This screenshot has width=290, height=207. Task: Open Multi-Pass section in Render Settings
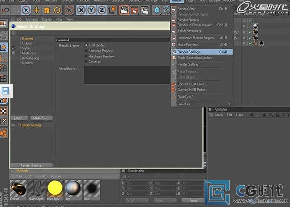click(x=29, y=53)
